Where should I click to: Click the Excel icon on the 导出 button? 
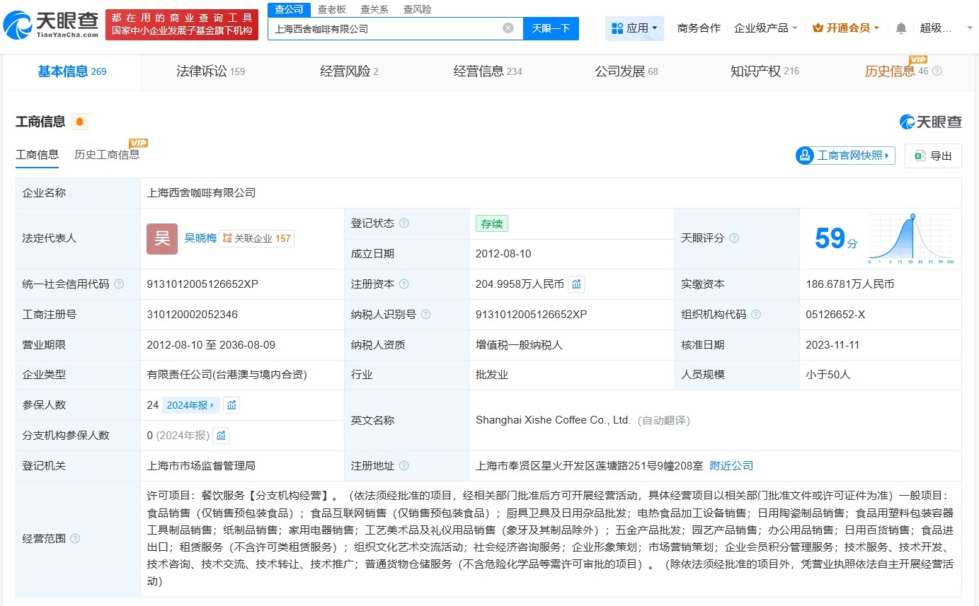tap(920, 156)
